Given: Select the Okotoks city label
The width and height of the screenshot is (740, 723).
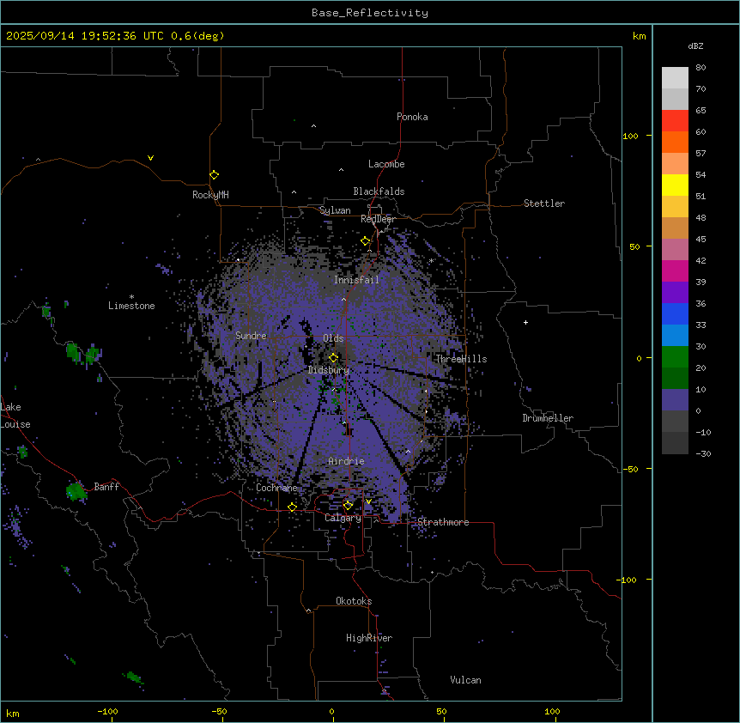Looking at the screenshot, I should click(x=354, y=601).
